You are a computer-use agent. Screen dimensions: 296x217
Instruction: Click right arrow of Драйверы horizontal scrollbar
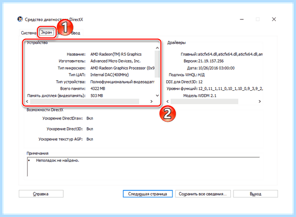259,101
